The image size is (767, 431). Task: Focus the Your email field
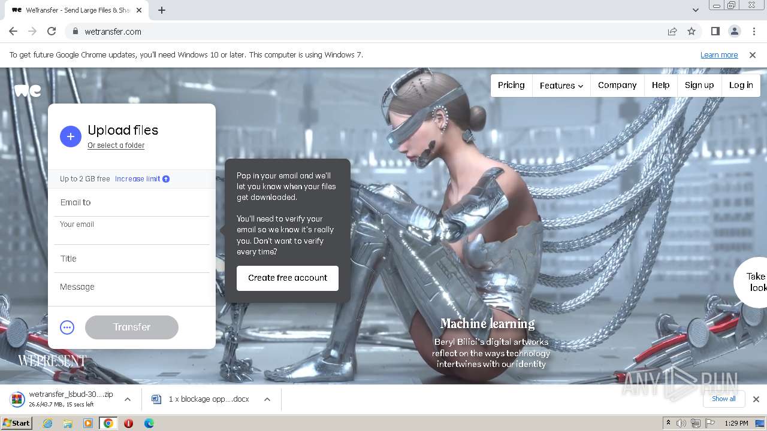132,231
